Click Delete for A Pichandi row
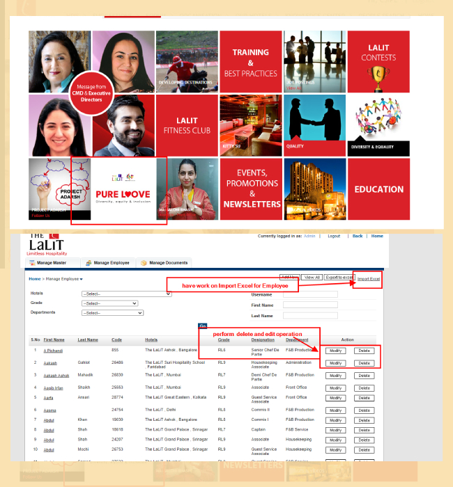Image resolution: width=453 pixels, height=487 pixels. [364, 351]
